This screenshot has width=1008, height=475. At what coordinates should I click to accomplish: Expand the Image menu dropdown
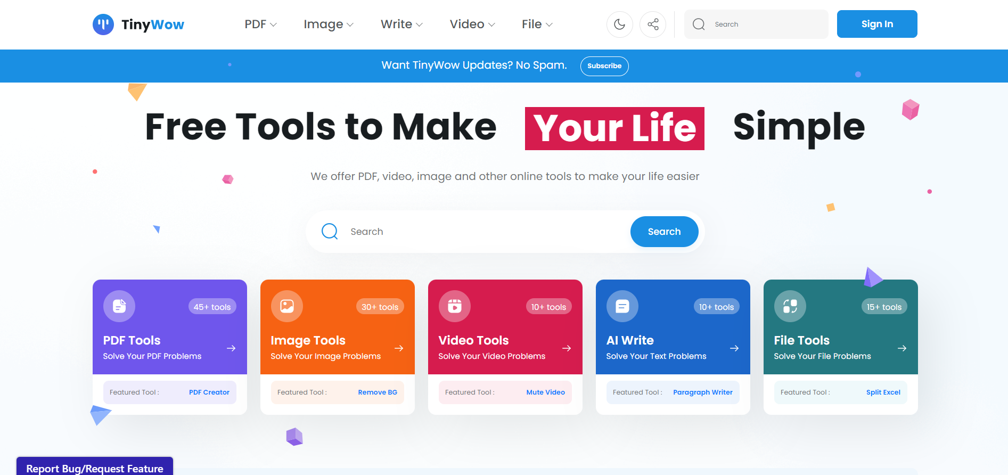(329, 24)
